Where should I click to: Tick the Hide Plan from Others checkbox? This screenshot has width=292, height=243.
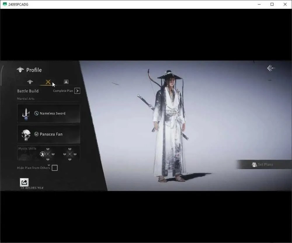coord(55,168)
